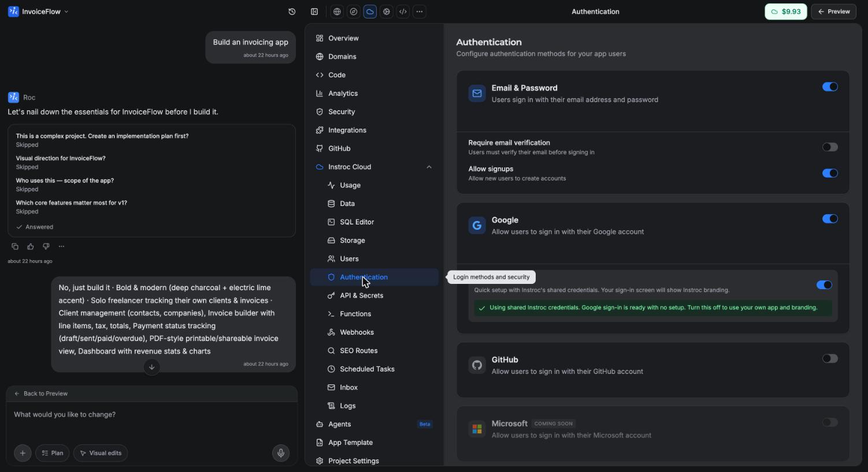Open Usage under Instroc Cloud
This screenshot has width=868, height=472.
374,185
